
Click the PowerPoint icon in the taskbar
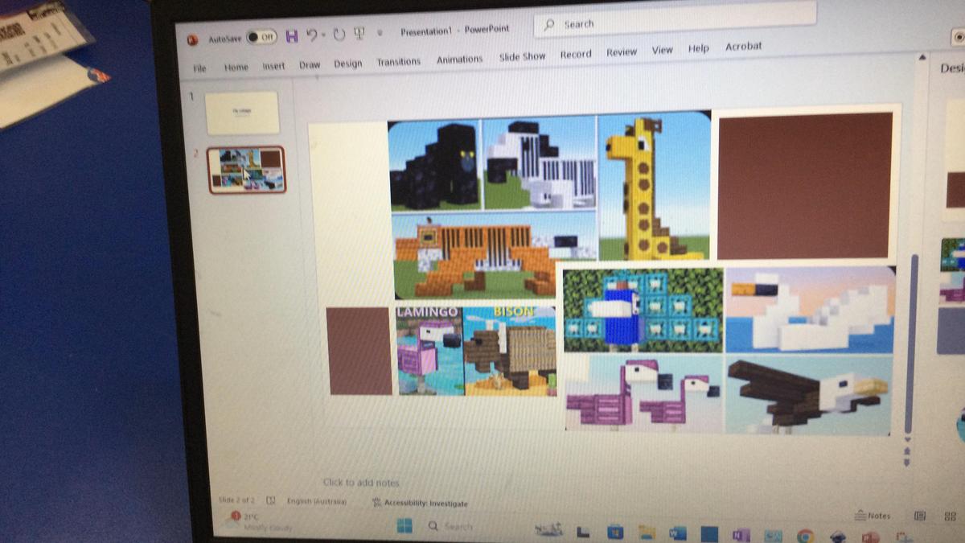pyautogui.click(x=872, y=536)
